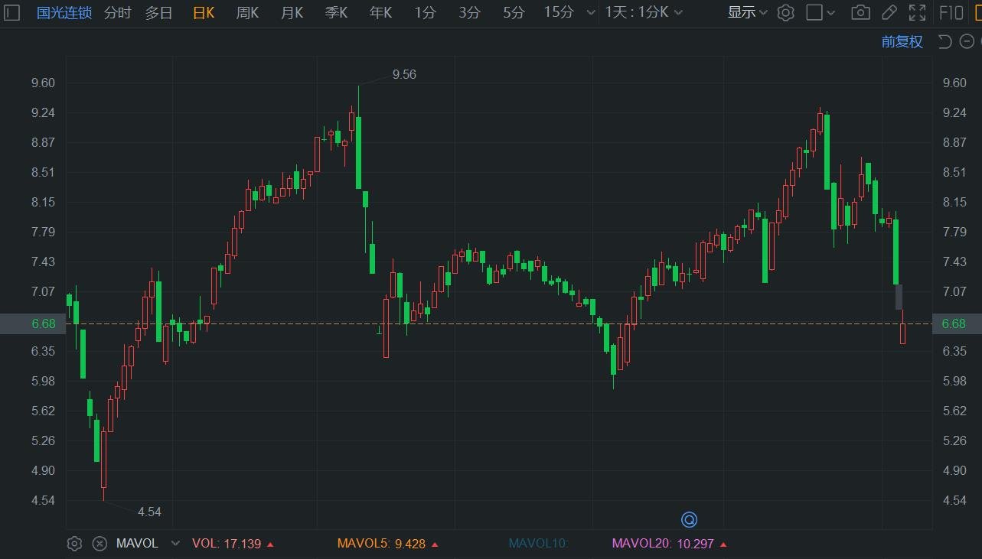Click the 9.56 high price label
This screenshot has width=982, height=559.
(404, 74)
